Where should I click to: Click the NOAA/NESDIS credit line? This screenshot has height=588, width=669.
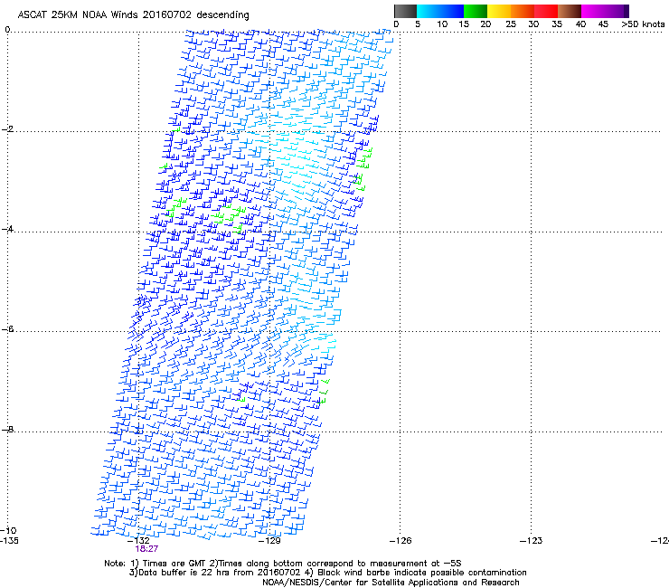[391, 582]
